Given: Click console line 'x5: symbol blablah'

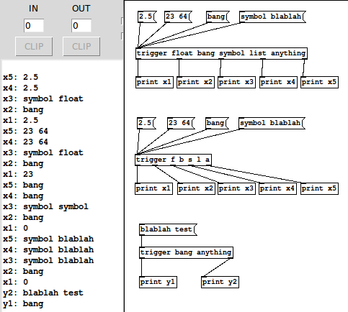Looking at the screenshot, I should [48, 239].
